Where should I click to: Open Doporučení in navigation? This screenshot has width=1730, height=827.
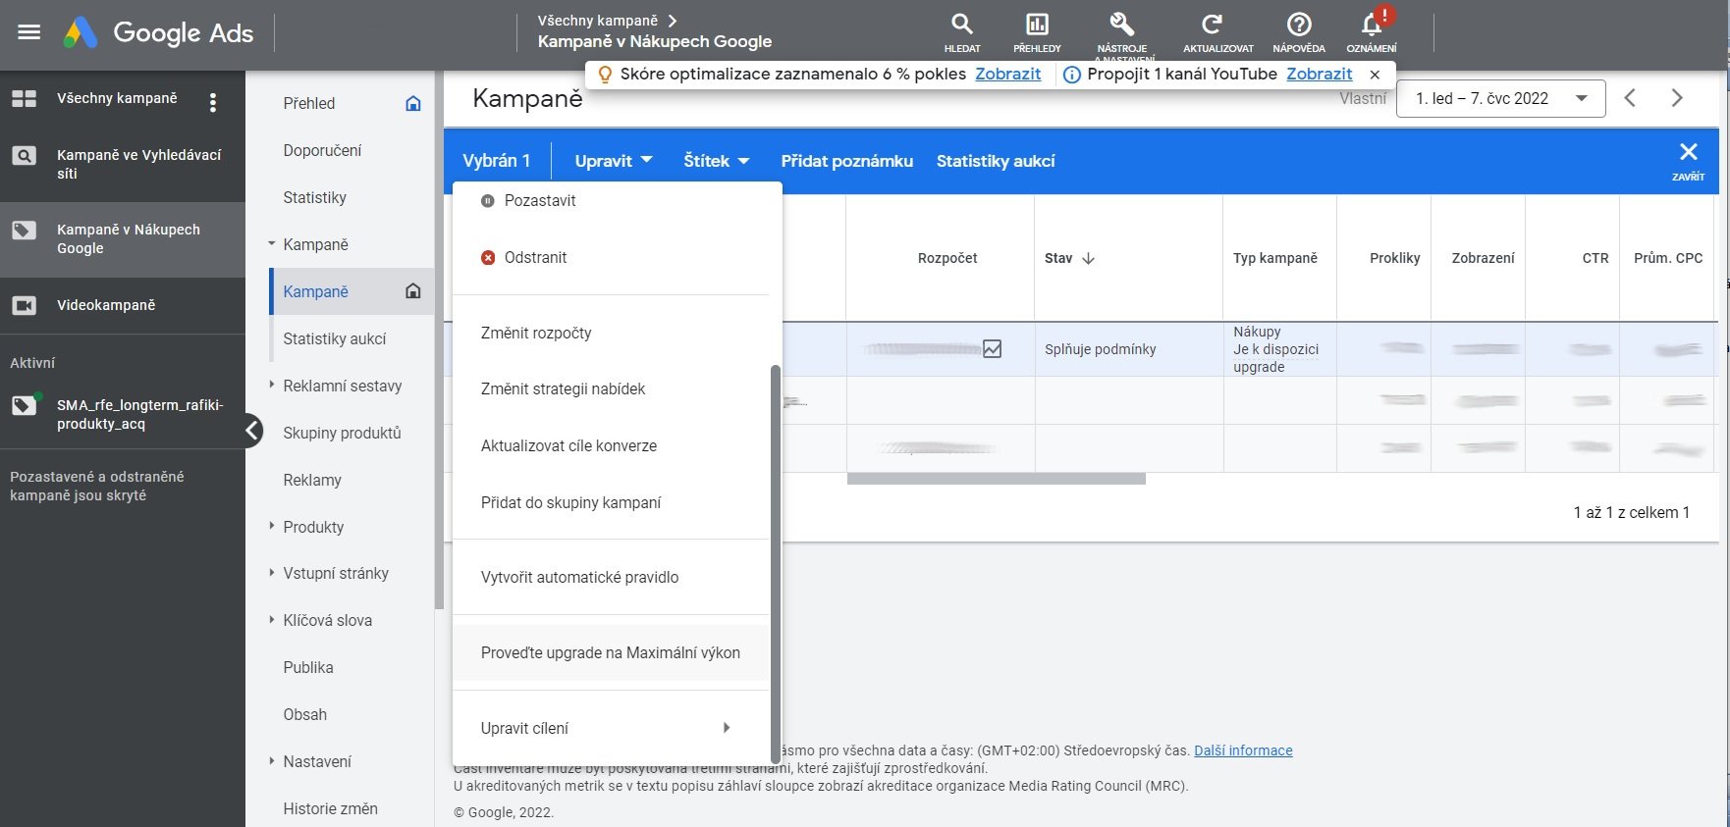point(322,150)
